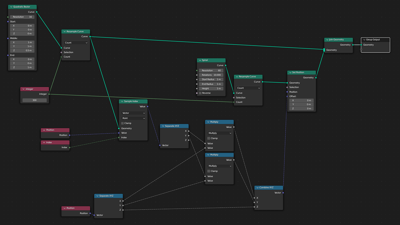This screenshot has height=225, width=400.
Task: Click the Selection label in Set Position
Action: pyautogui.click(x=294, y=87)
